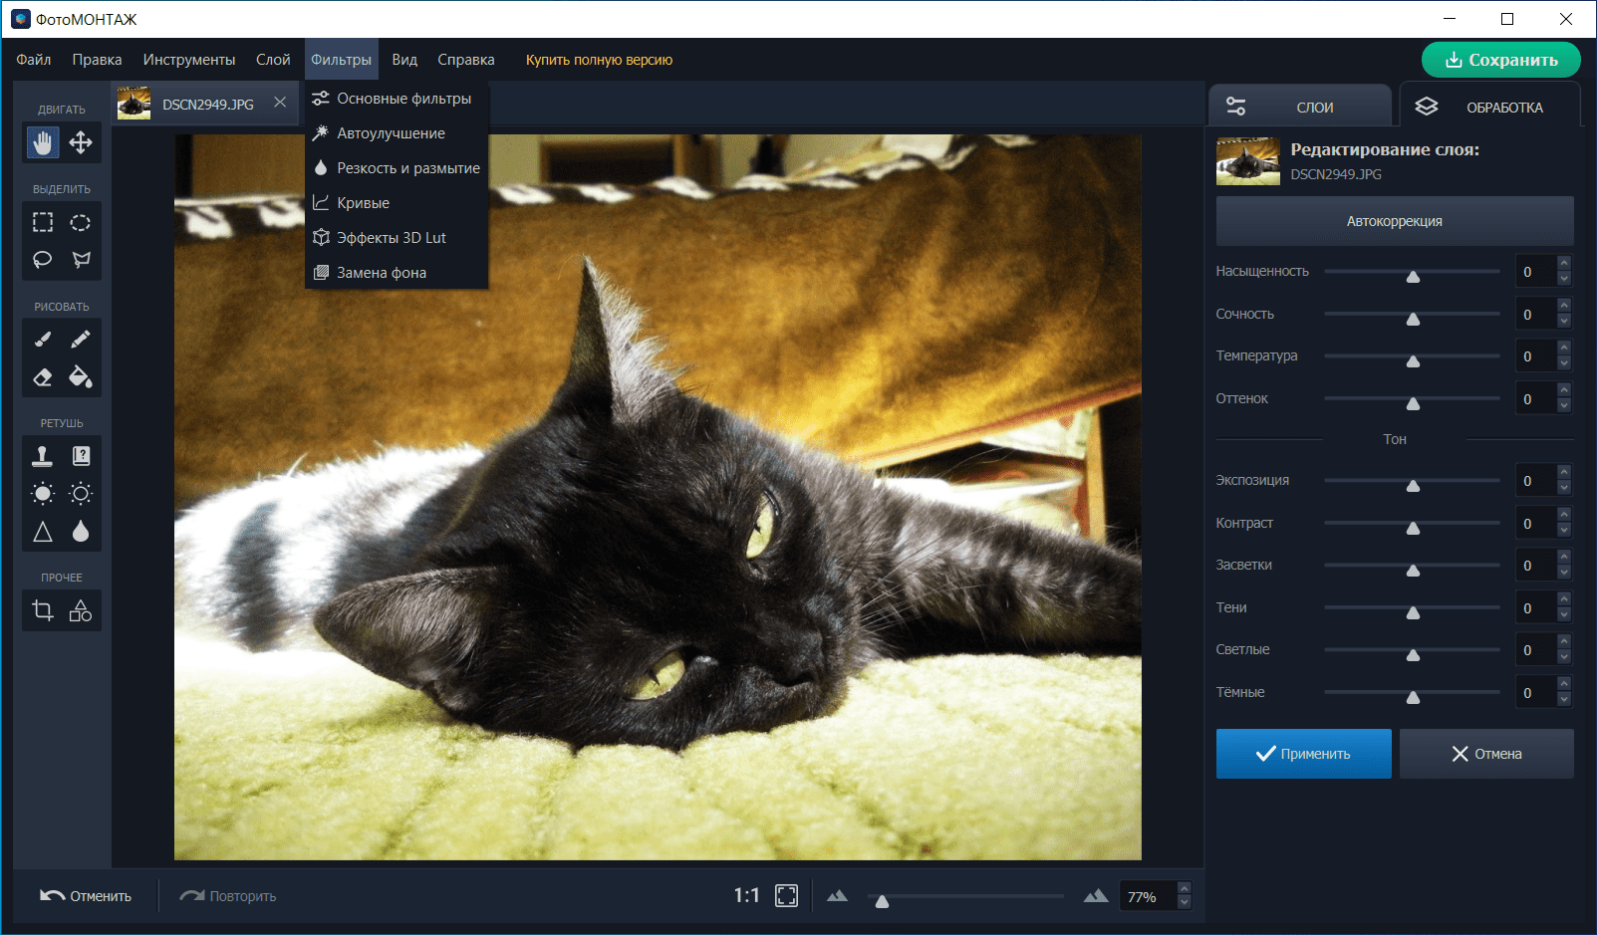Click the Применить button
Viewport: 1597px width, 935px height.
[x=1304, y=754]
